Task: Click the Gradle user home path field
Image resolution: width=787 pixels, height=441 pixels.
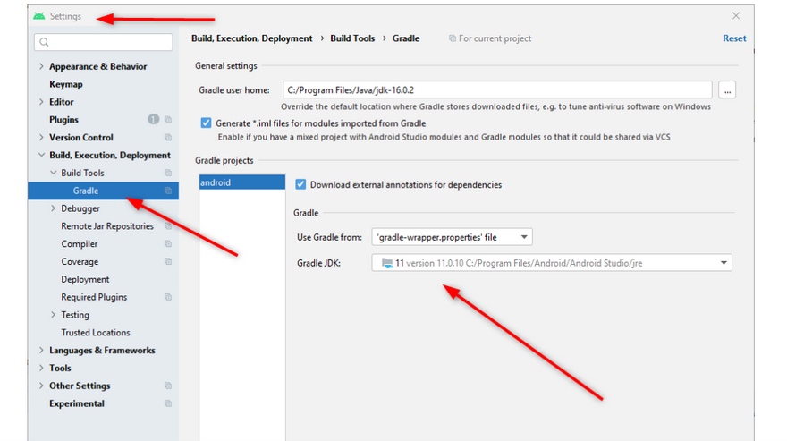Action: (x=496, y=90)
